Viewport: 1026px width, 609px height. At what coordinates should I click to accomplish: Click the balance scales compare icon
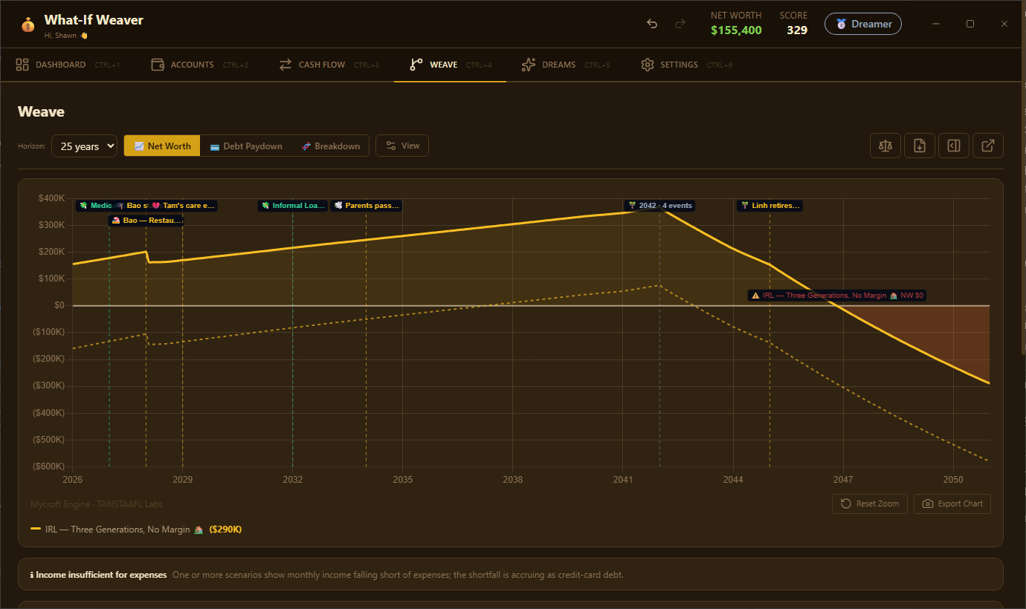[x=885, y=146]
